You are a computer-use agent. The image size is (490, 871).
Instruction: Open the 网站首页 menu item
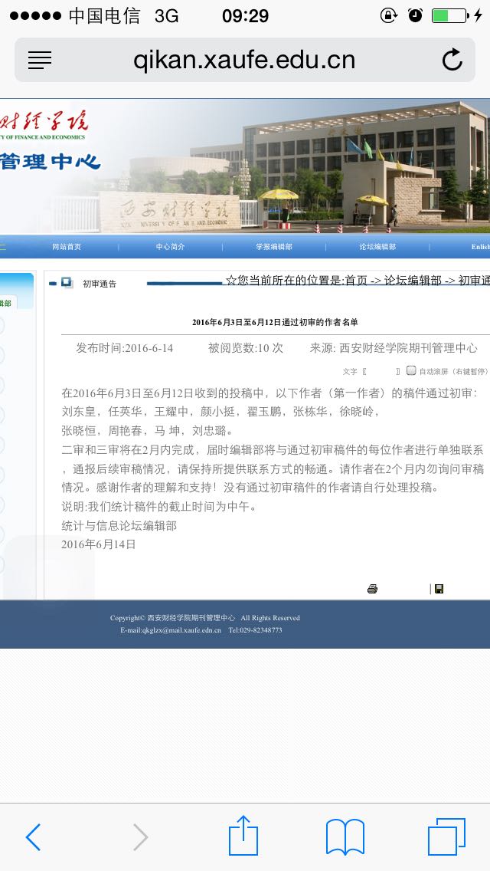coord(67,247)
